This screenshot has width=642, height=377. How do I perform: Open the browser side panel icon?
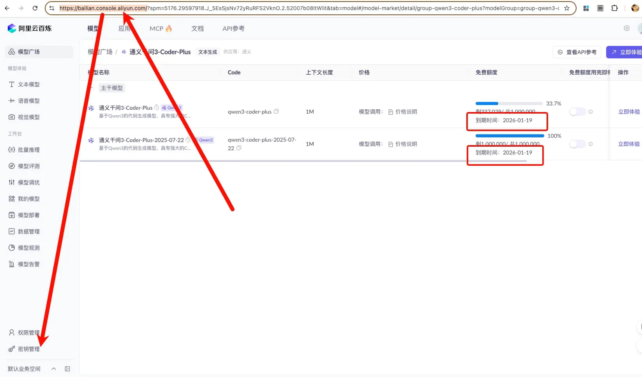[x=600, y=8]
